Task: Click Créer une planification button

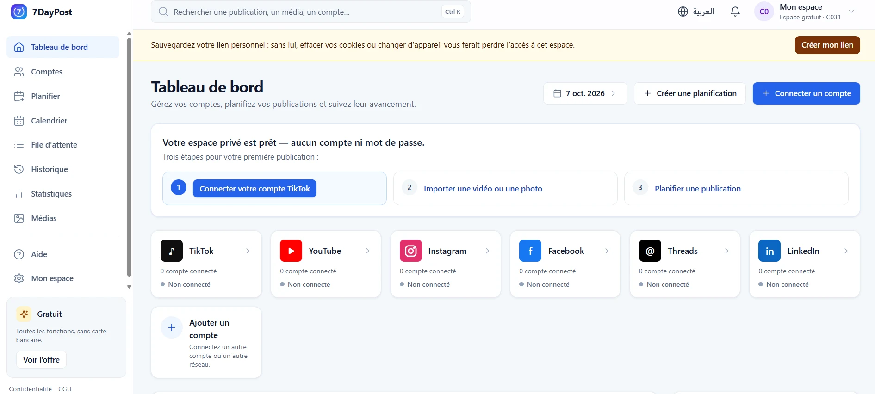Action: point(689,93)
